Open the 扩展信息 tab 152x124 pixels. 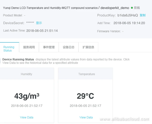(x=88, y=47)
